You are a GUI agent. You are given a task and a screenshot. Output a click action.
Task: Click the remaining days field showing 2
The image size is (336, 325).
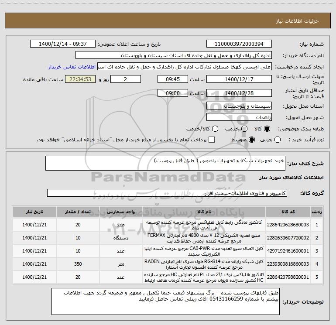126,79
